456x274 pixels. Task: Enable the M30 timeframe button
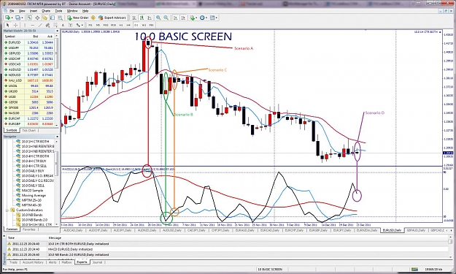(113, 25)
